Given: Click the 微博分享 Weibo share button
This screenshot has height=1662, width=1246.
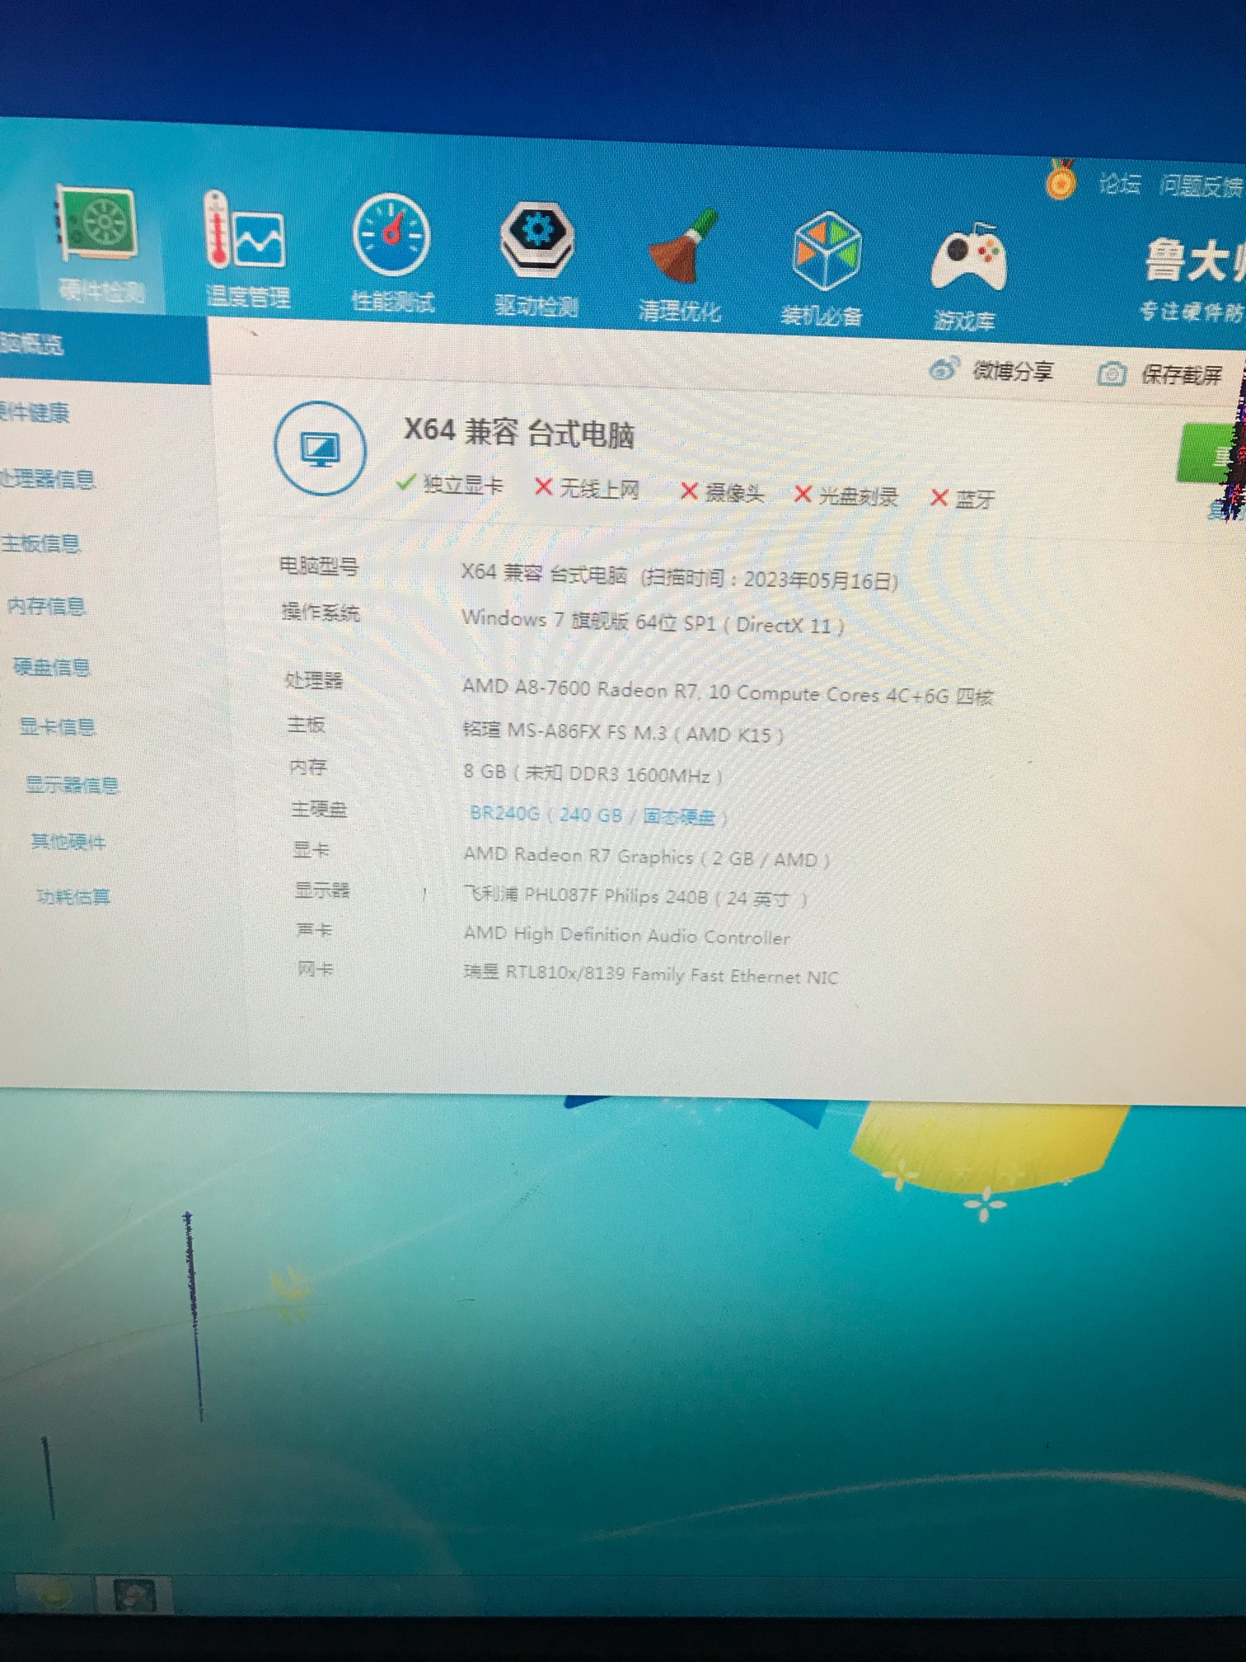Looking at the screenshot, I should click(x=992, y=371).
